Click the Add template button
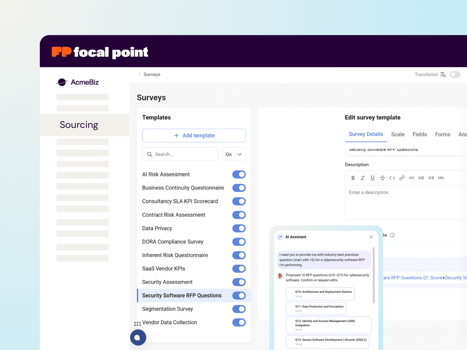The width and height of the screenshot is (467, 350). coord(194,136)
